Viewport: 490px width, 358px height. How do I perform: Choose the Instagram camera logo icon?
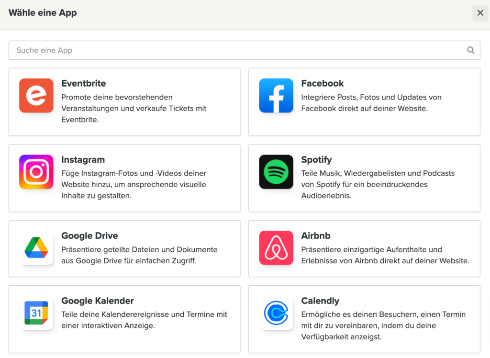click(36, 172)
